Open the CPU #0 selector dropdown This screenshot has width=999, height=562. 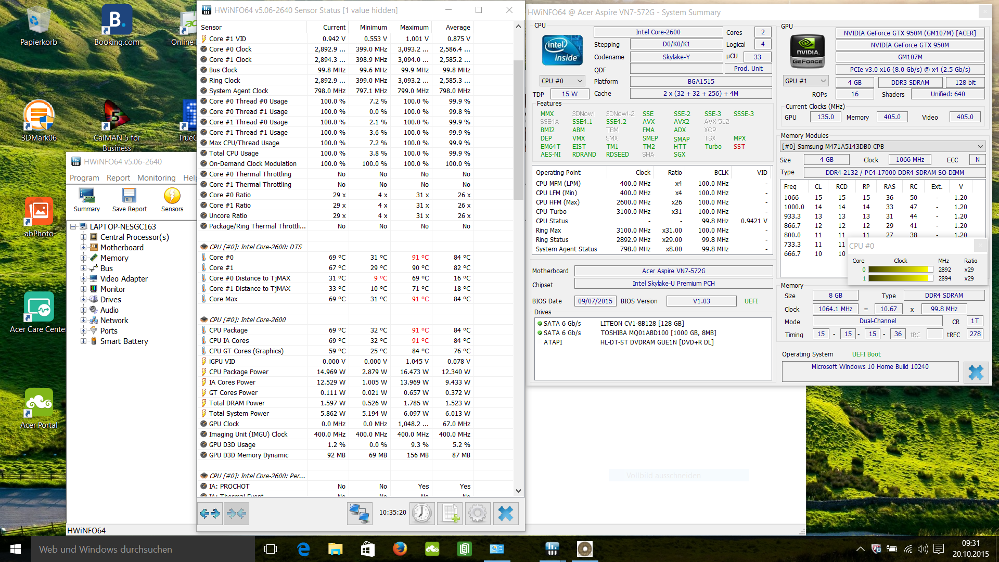(x=562, y=81)
